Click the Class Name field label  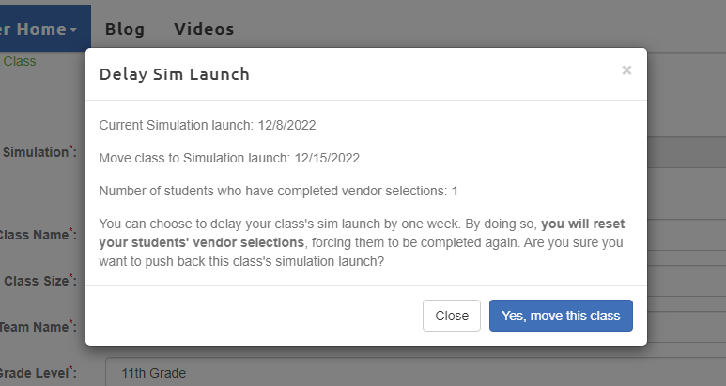37,235
